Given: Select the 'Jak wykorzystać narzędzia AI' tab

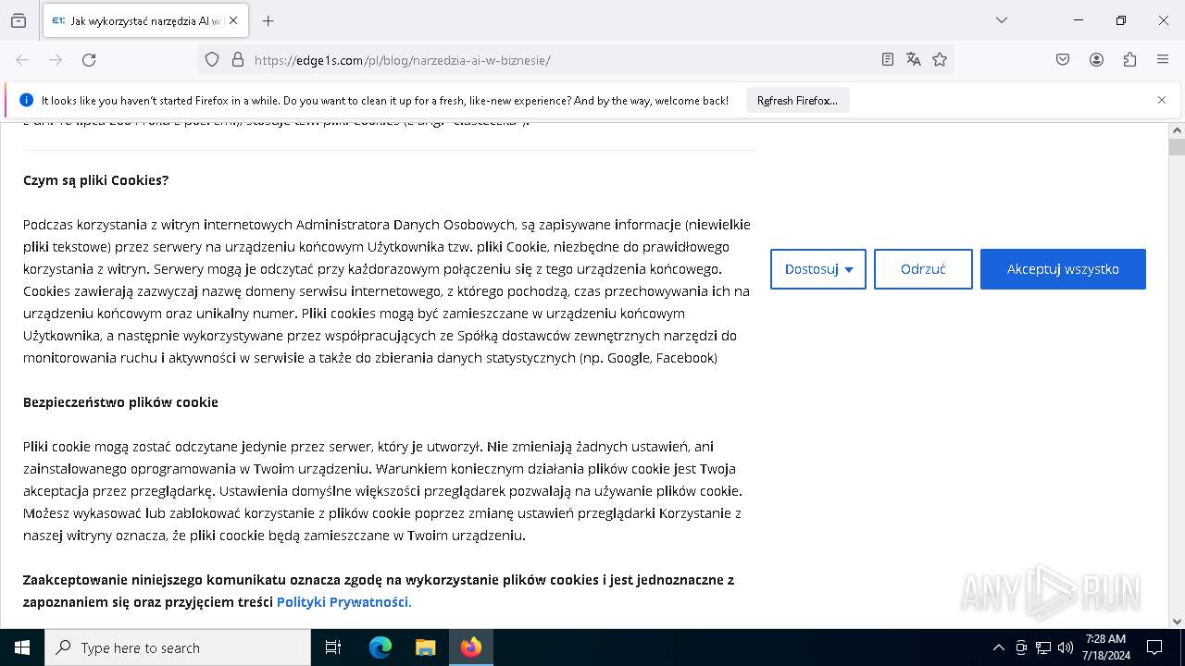Looking at the screenshot, I should [144, 20].
